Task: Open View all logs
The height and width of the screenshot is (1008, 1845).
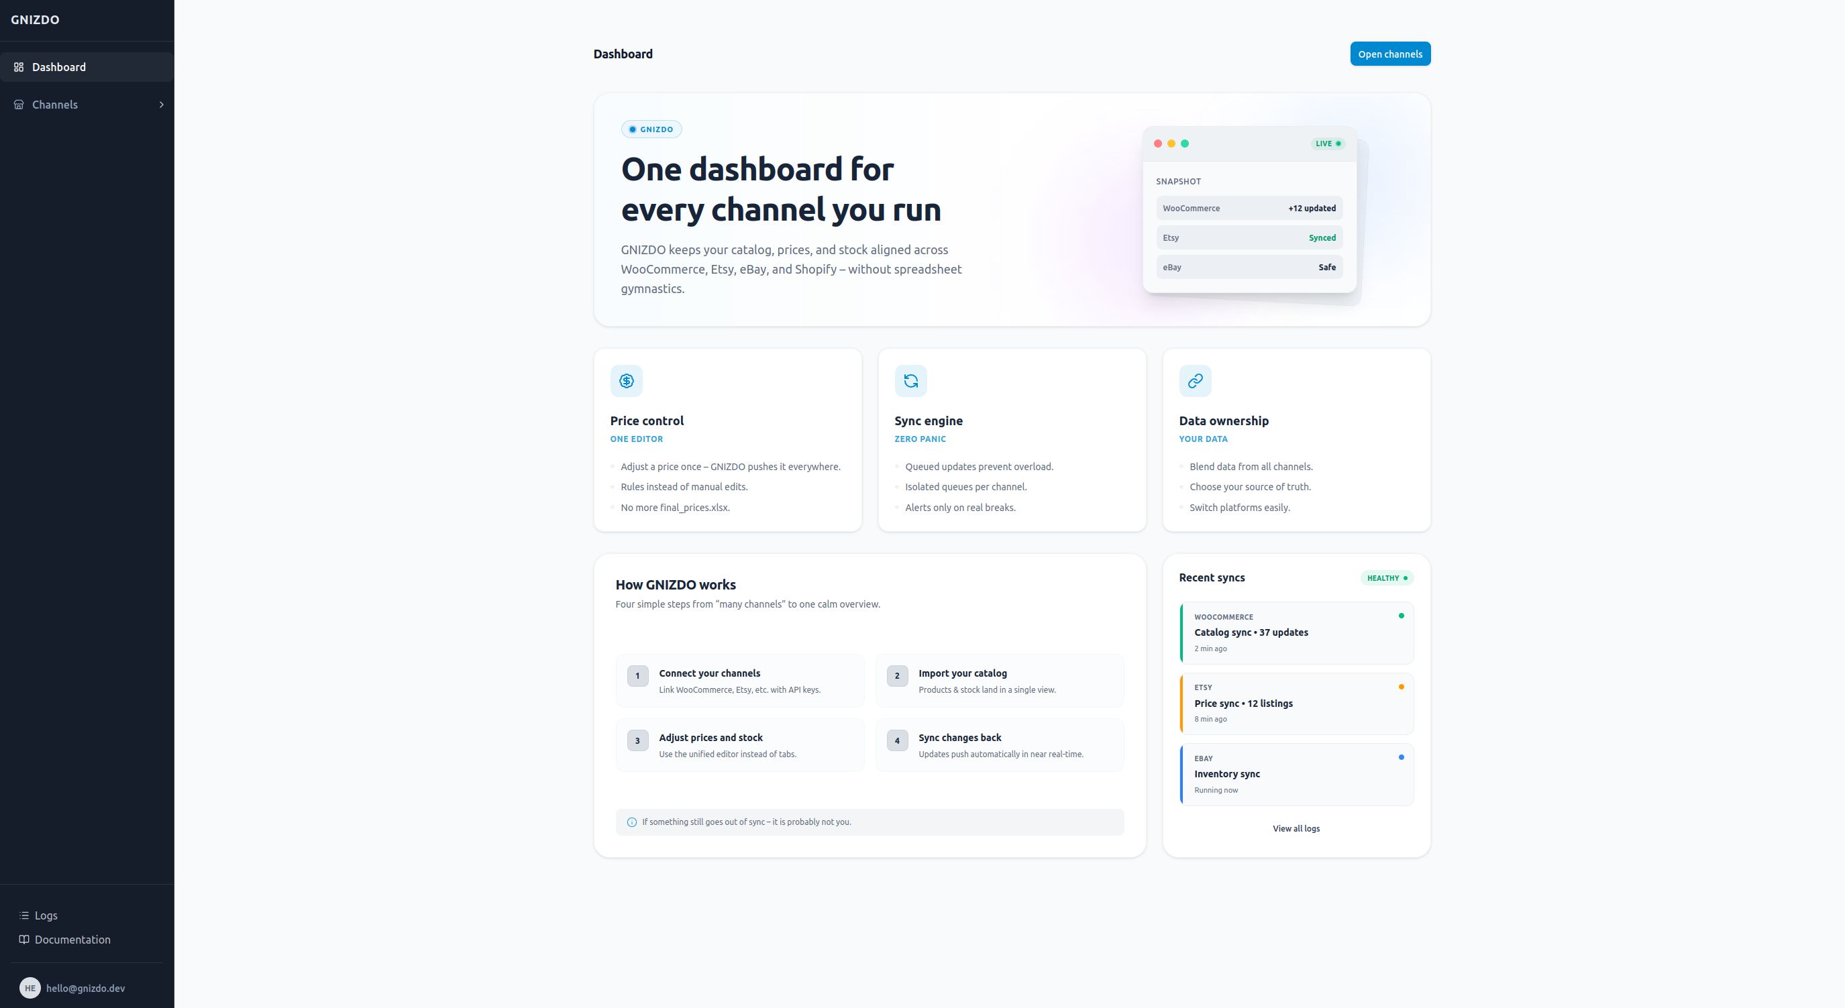Action: [x=1296, y=828]
